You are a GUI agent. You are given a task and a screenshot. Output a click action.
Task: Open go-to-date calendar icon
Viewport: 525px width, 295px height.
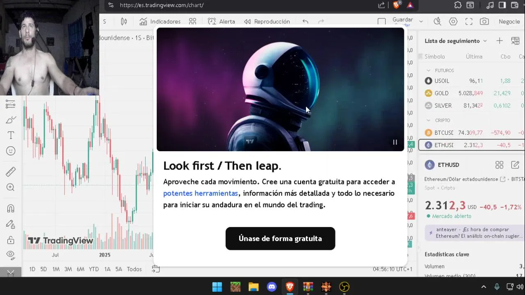[x=155, y=269]
